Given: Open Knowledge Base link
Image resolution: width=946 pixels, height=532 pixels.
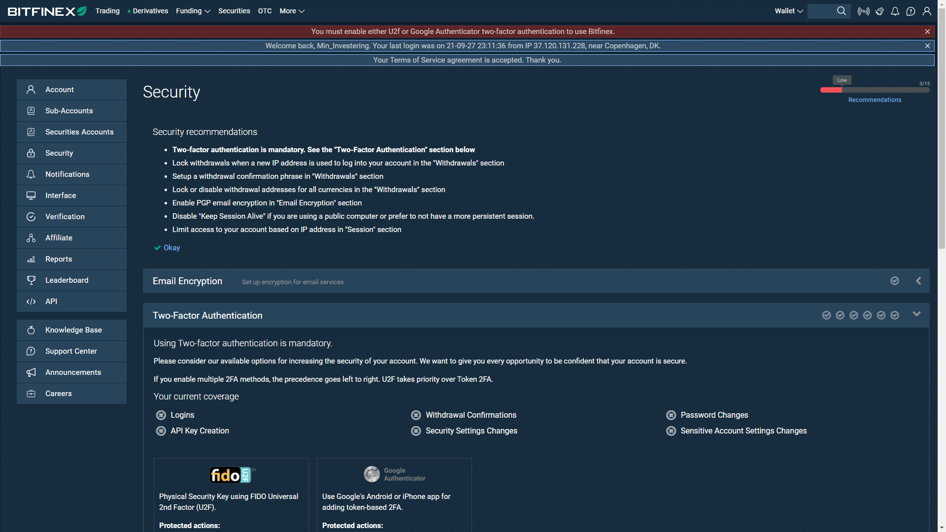Looking at the screenshot, I should (71, 330).
